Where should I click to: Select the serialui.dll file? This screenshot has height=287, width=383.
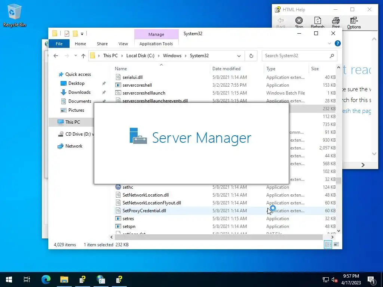tap(132, 77)
